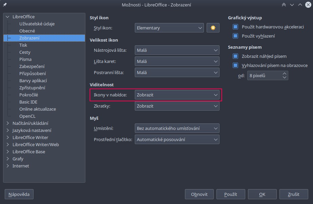Image resolution: width=313 pixels, height=204 pixels.
Task: Click the 'Obnovit' reset button
Action: (x=199, y=194)
